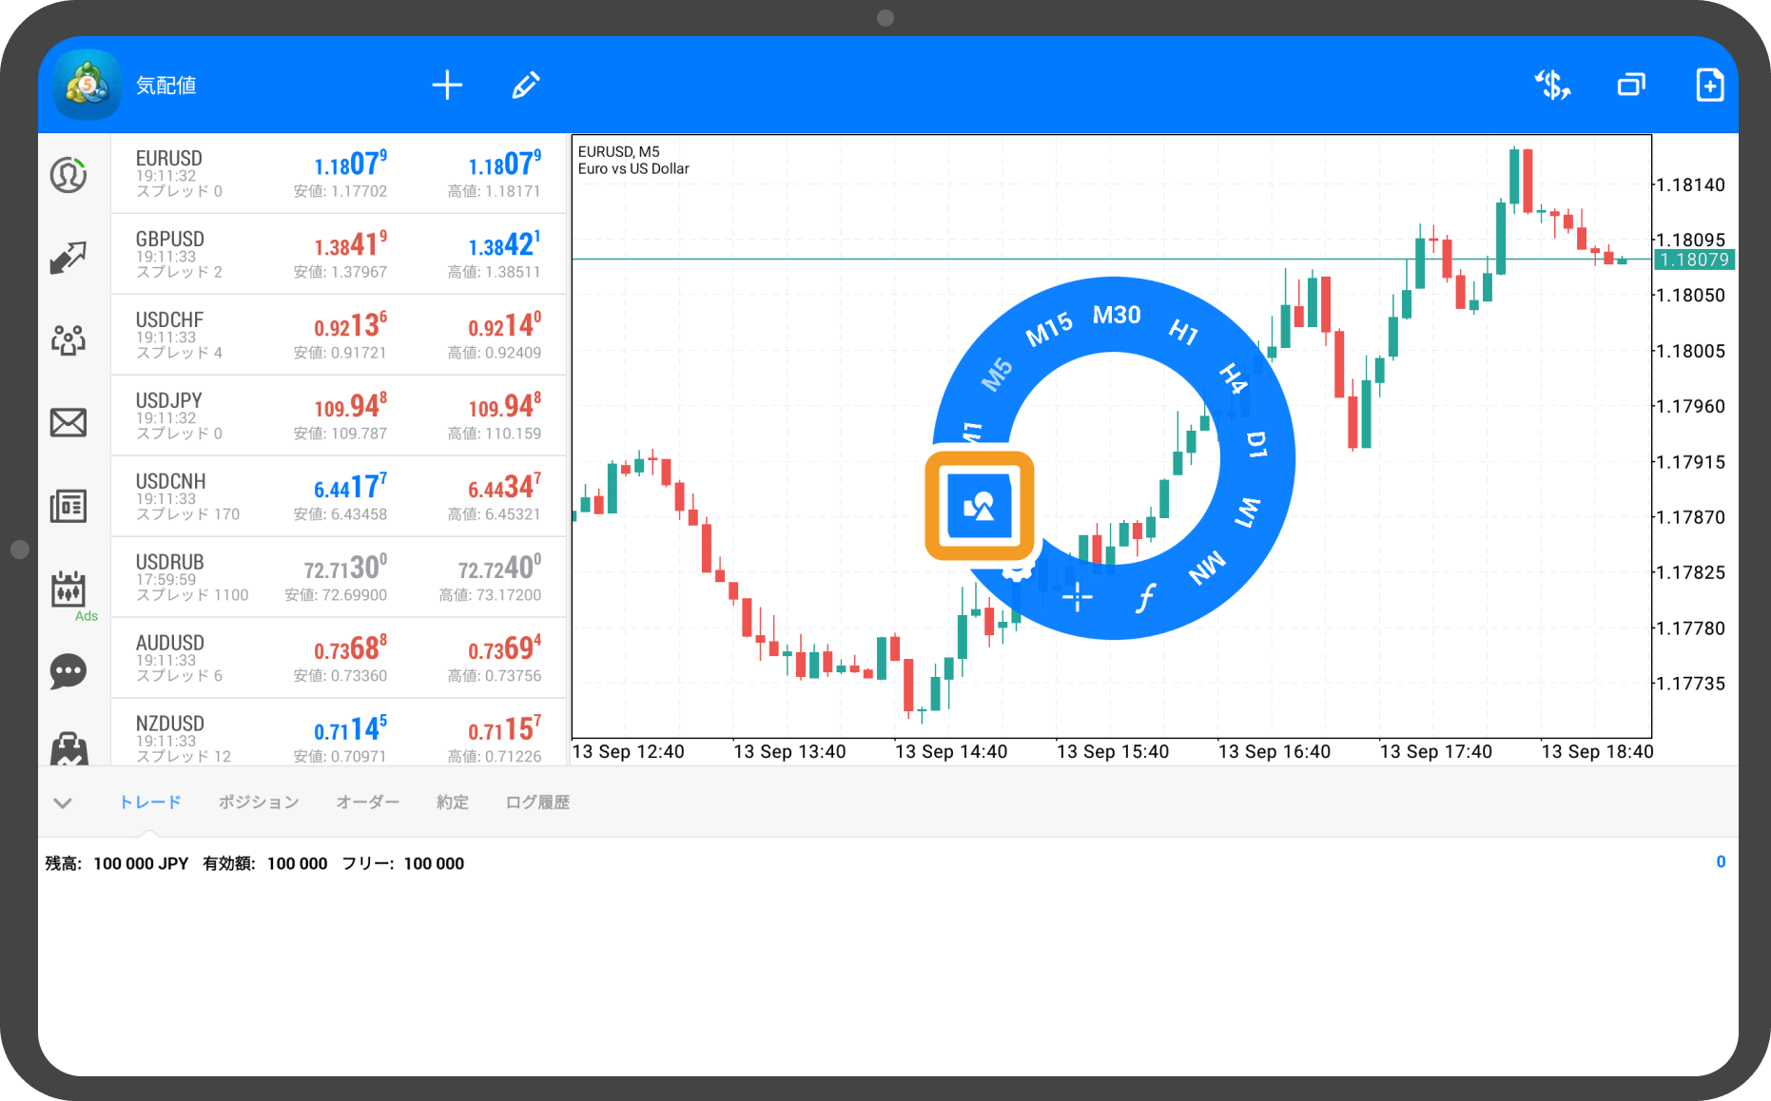Viewport: 1771px width, 1101px height.
Task: Select the M30 timeframe
Action: 1116,316
